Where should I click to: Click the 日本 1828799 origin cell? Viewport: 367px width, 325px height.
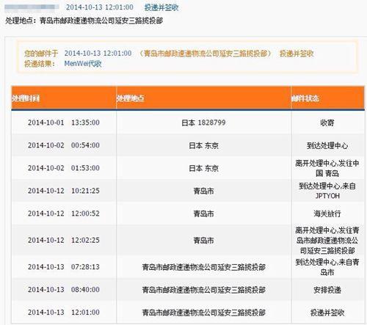203,123
